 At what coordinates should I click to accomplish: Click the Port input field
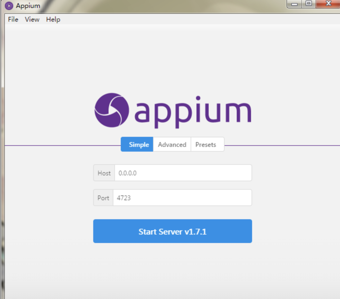pos(182,198)
